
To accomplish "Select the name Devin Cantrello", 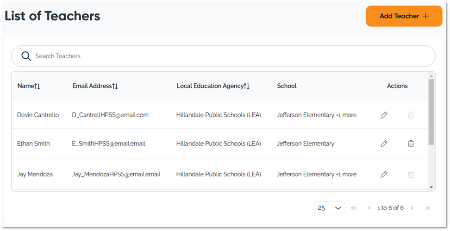I will point(38,115).
